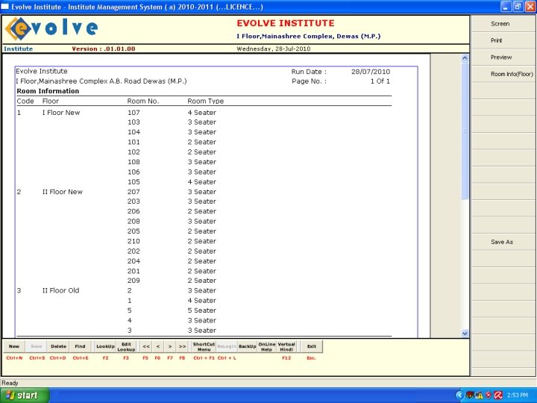
Task: Open the Find record tool
Action: click(80, 347)
